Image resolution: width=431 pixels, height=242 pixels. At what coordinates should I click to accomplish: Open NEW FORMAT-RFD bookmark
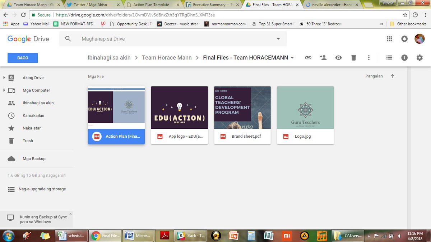point(75,24)
